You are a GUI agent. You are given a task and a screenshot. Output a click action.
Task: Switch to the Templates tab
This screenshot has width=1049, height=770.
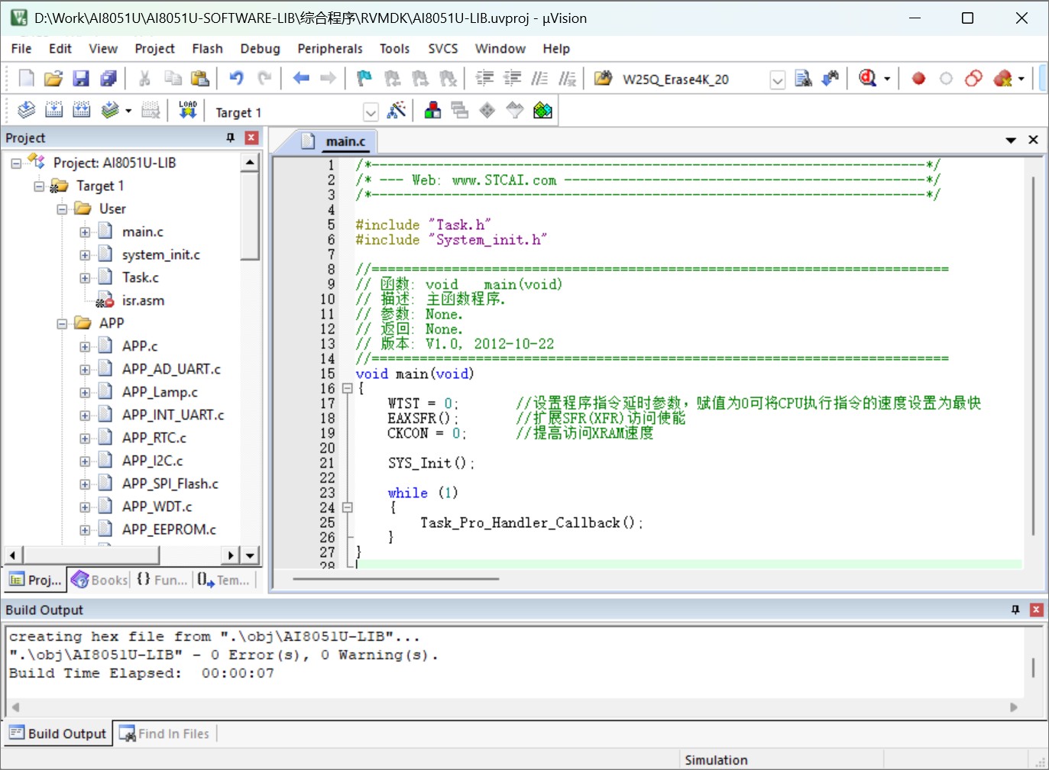coord(224,580)
